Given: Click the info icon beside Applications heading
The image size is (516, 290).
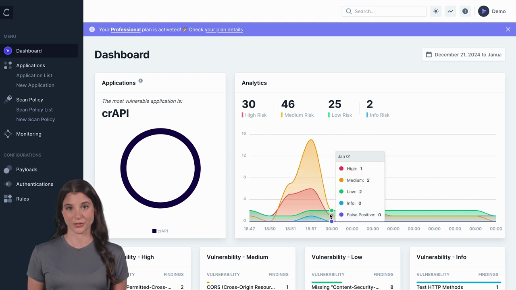Looking at the screenshot, I should (x=141, y=81).
